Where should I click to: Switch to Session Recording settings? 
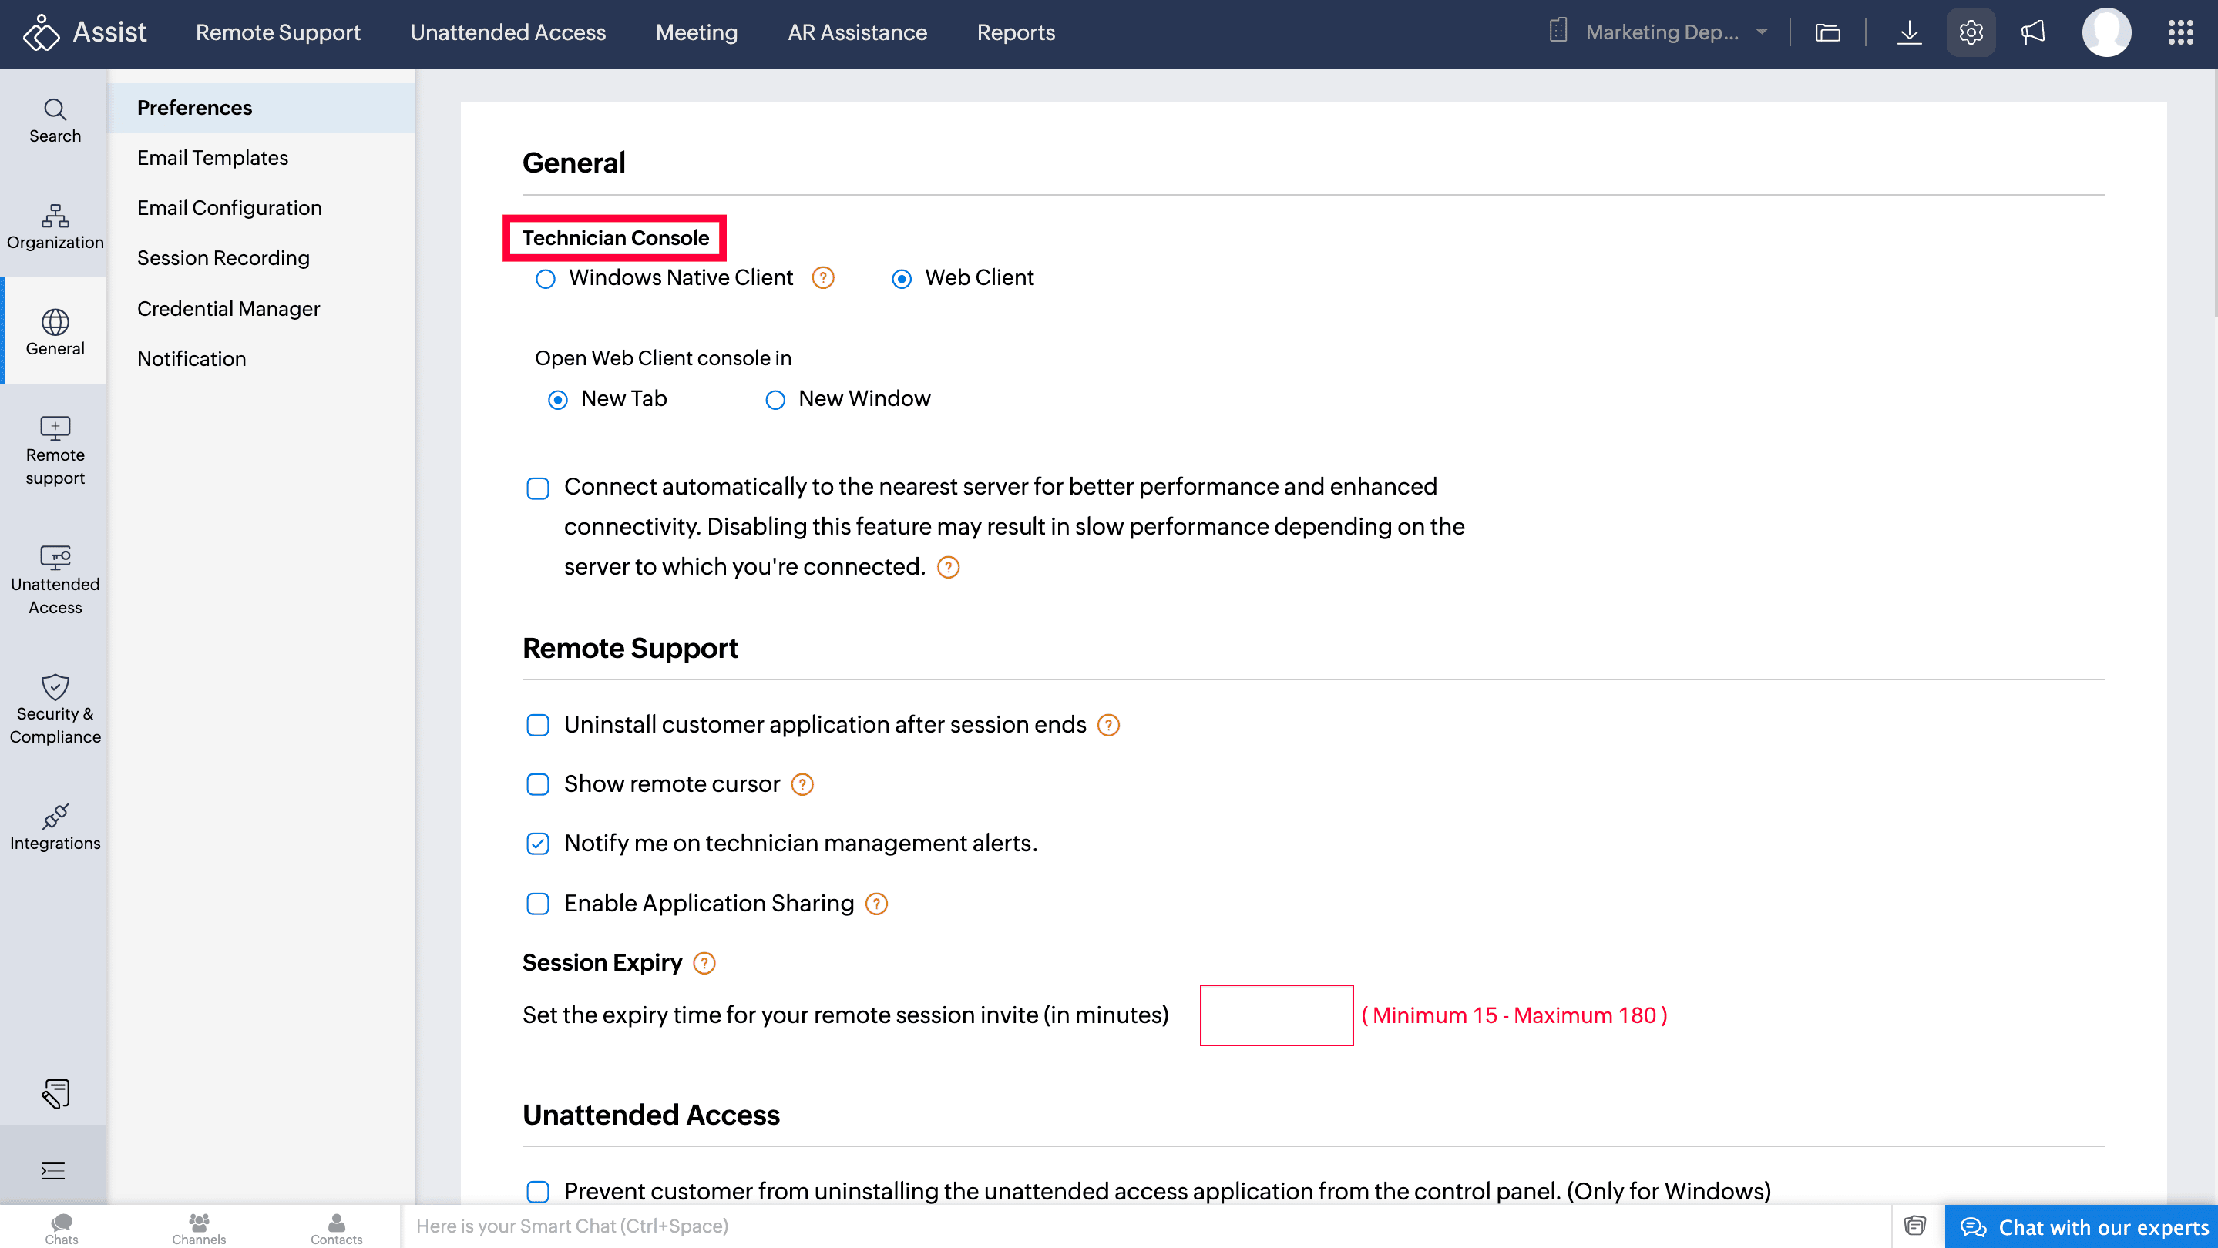pyautogui.click(x=223, y=258)
